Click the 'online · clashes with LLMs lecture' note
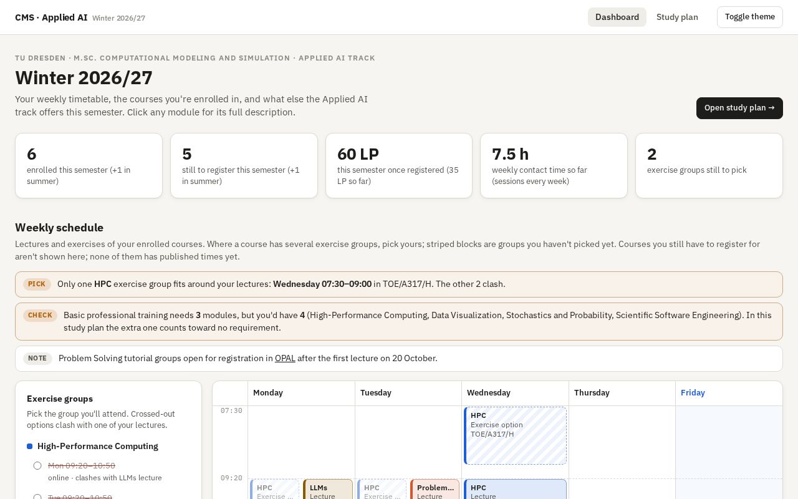The image size is (798, 499). point(105,478)
